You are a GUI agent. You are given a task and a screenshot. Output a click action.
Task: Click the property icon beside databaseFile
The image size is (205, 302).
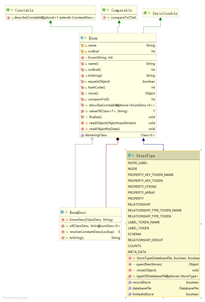130,289
